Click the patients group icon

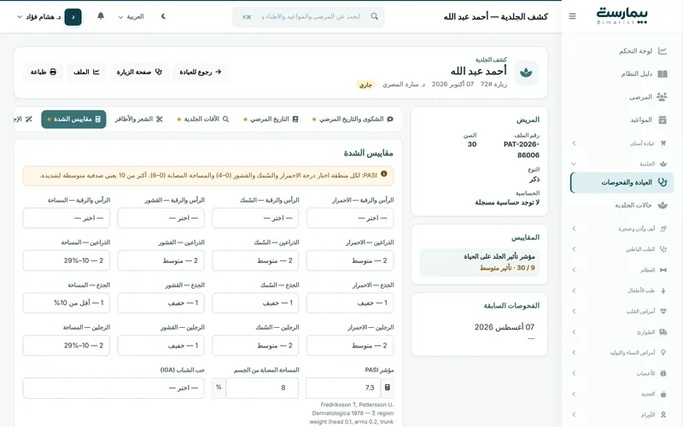pos(663,97)
